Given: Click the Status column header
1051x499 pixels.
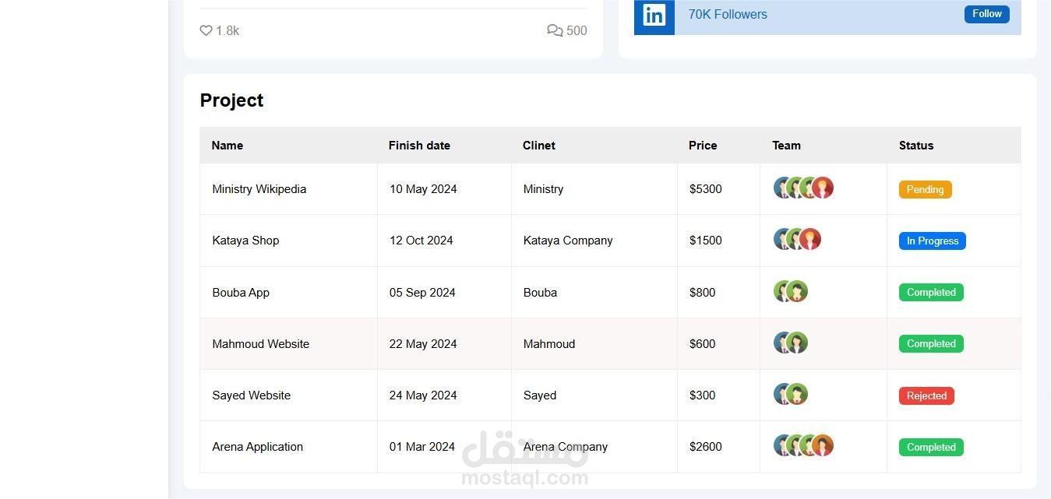Looking at the screenshot, I should point(915,146).
